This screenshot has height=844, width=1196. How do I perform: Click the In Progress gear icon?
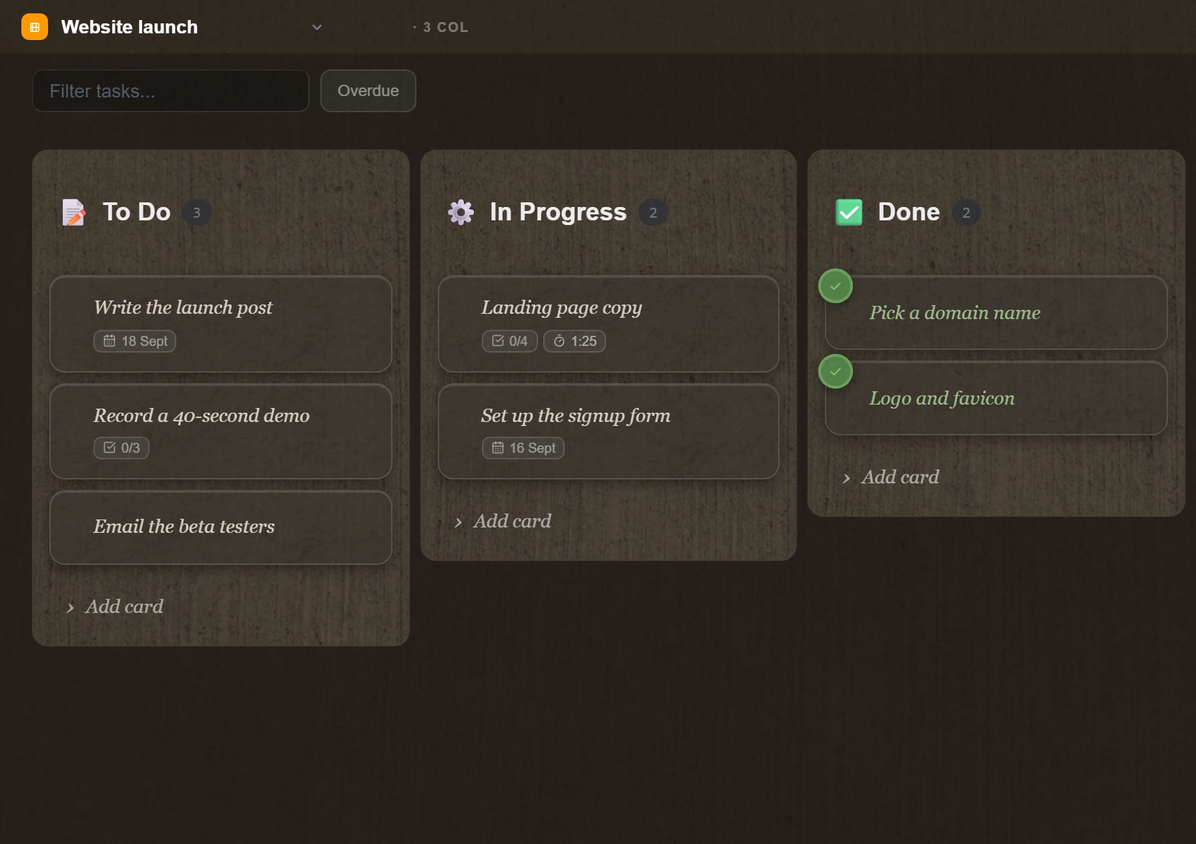click(x=461, y=212)
